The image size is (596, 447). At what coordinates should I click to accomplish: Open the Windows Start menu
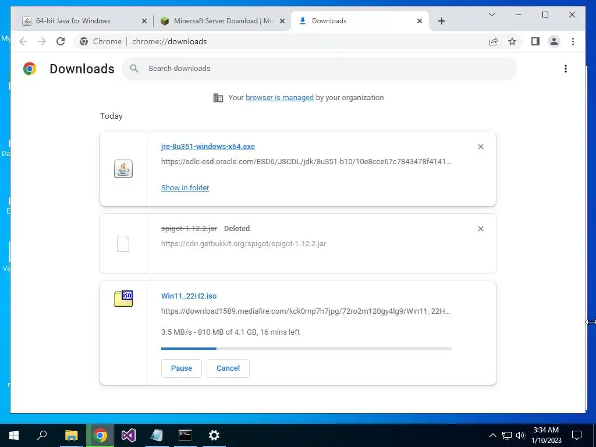tap(14, 435)
